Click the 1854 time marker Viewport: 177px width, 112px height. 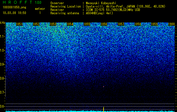click(x=70, y=24)
